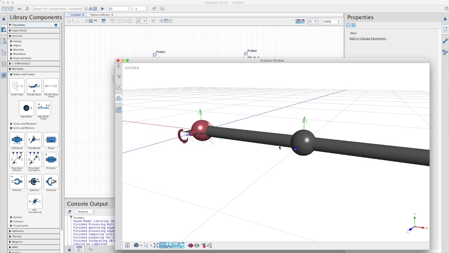
Task: Pick the Prescribed Translation component
Action: pyautogui.click(x=34, y=159)
